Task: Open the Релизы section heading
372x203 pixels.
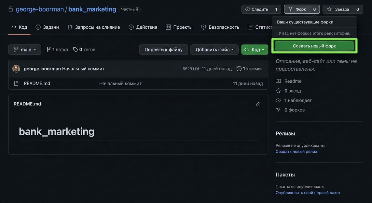Action: (x=285, y=134)
